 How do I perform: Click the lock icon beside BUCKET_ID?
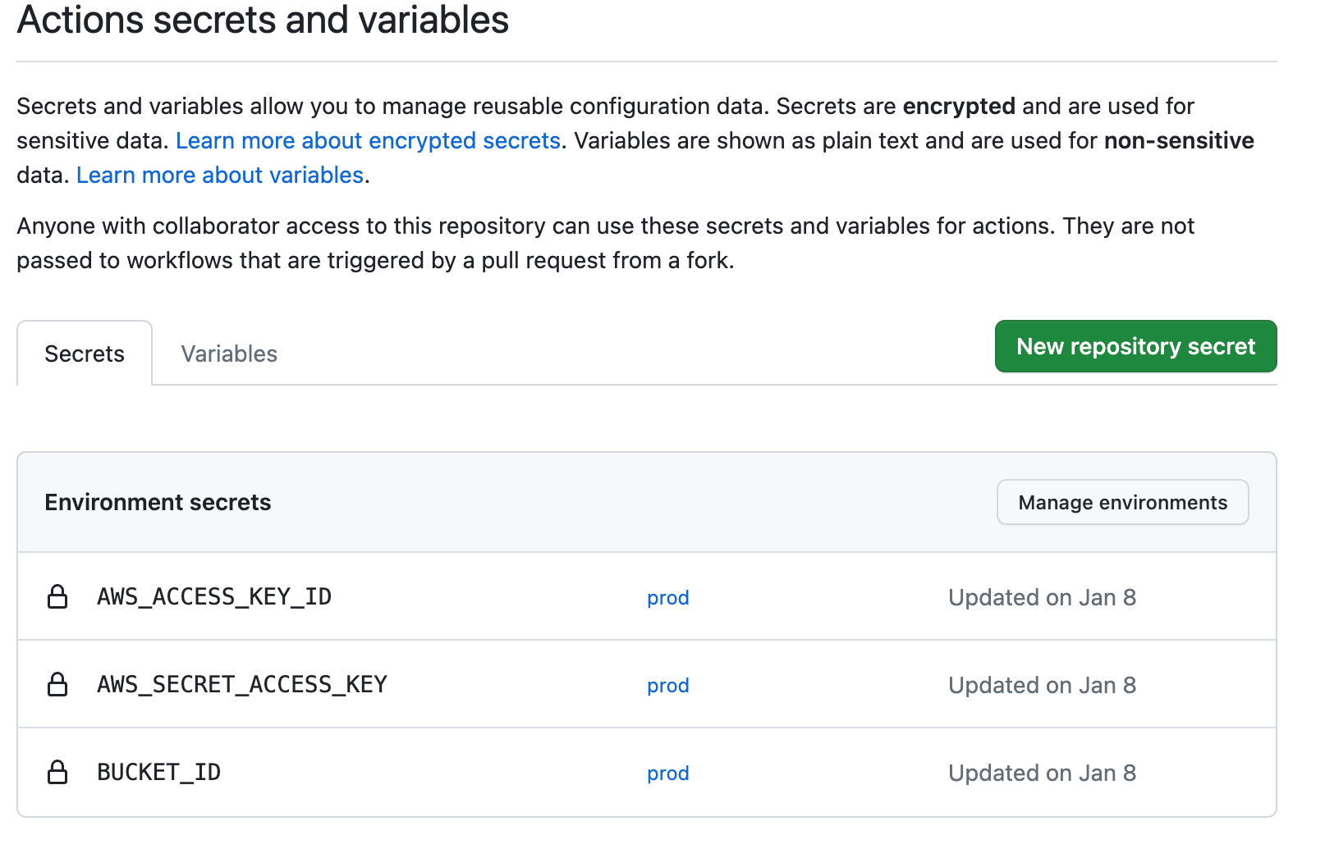click(57, 772)
